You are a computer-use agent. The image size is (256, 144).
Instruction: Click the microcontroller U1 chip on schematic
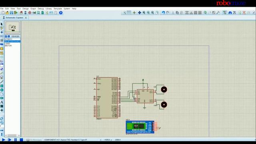[x=107, y=98]
